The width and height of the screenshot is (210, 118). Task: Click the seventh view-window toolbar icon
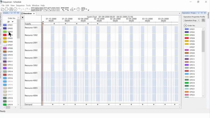pyautogui.click(x=58, y=9)
